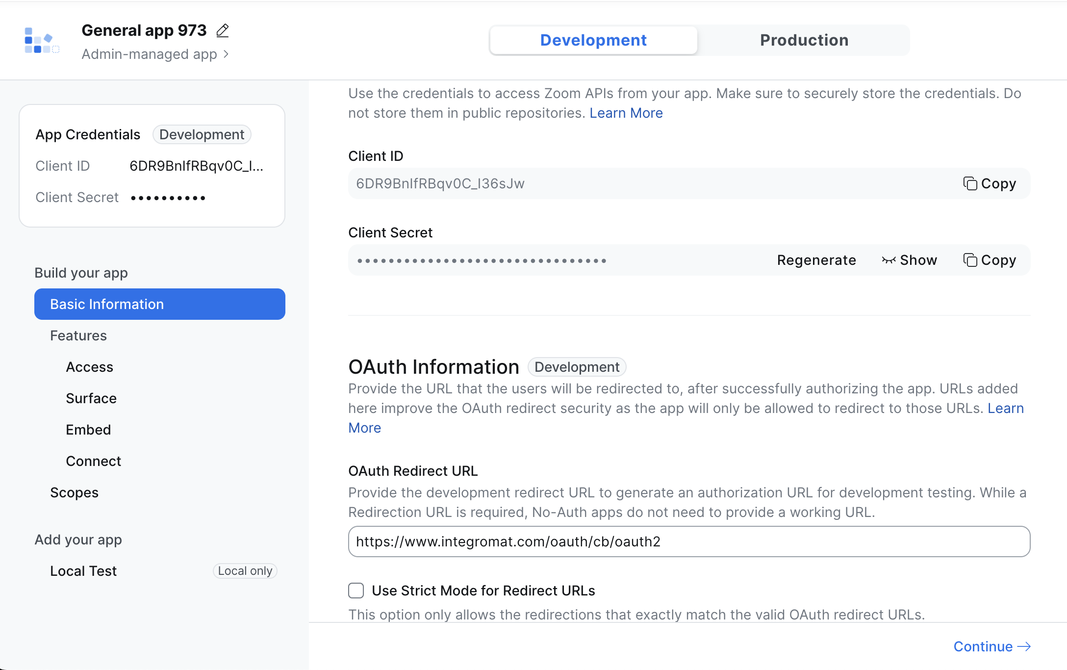The width and height of the screenshot is (1067, 670).
Task: Open the Surface sidebar item
Action: pyautogui.click(x=91, y=398)
